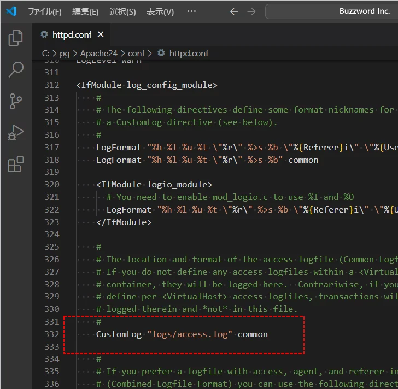Click the VS Code logo icon

[11, 11]
